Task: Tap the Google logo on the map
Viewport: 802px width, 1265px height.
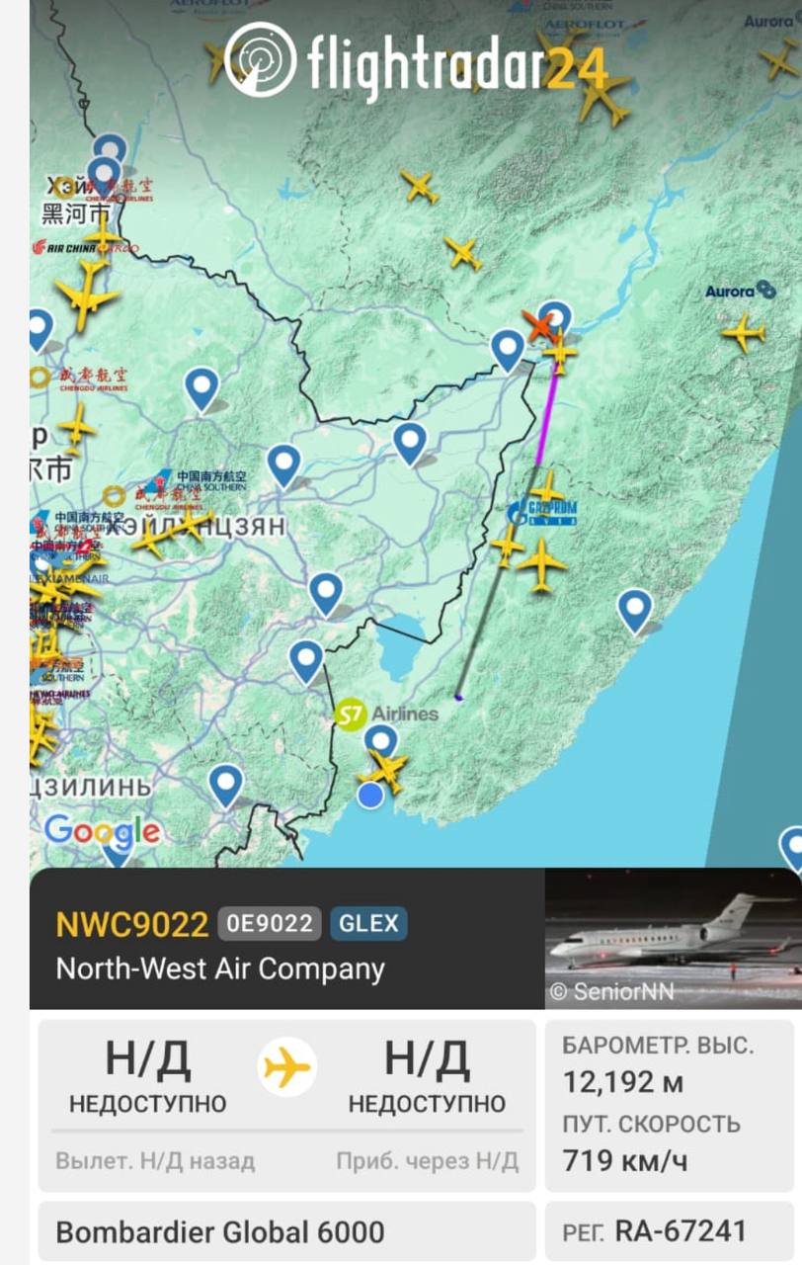Action: (102, 832)
